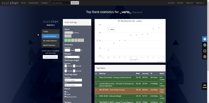Click the 274.888pp value
This screenshot has width=209, height=103.
pyautogui.click(x=154, y=83)
